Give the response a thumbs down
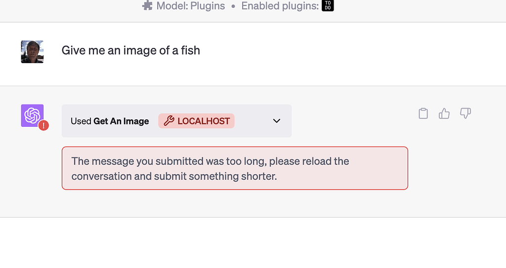This screenshot has height=268, width=506. pyautogui.click(x=465, y=114)
